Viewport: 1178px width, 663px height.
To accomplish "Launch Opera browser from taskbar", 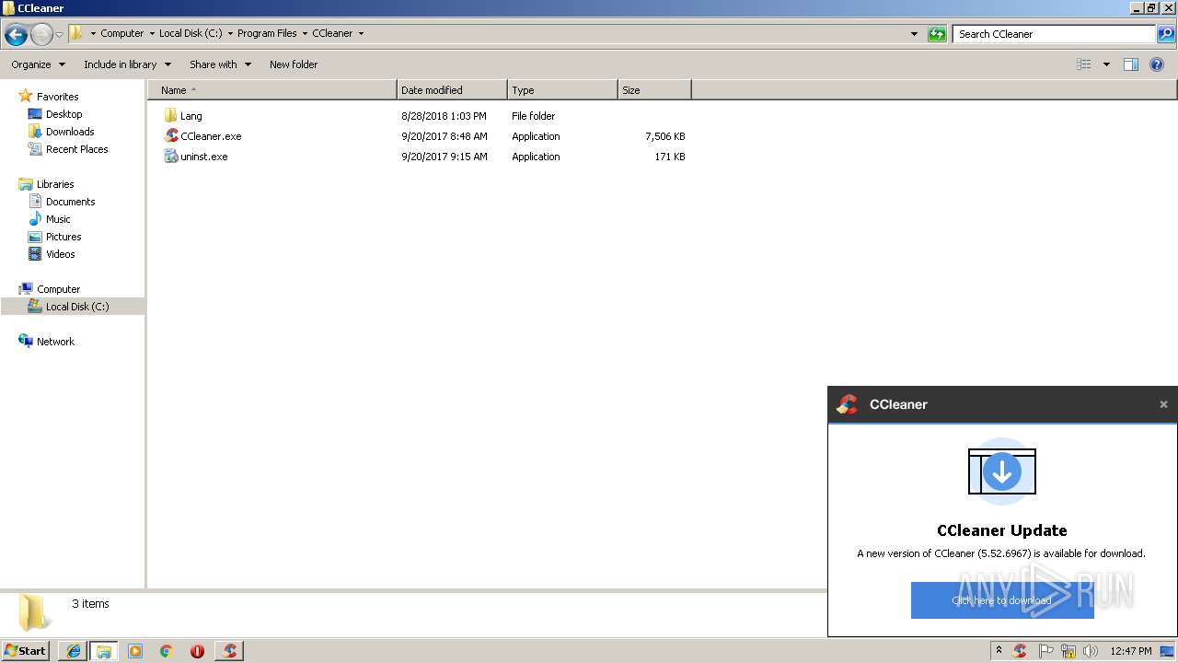I will coord(197,651).
